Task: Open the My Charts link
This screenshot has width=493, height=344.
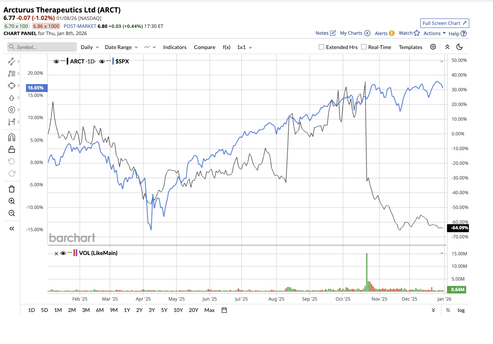Action: click(355, 33)
